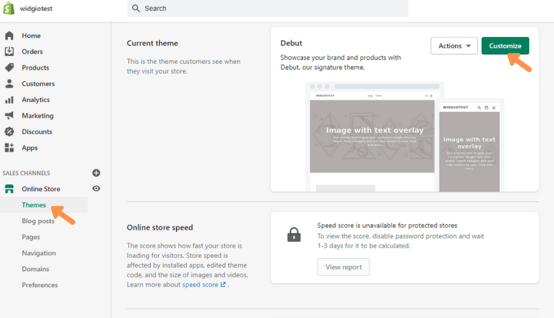Select Online Store sales channel
Screen dimensions: 554x318
[x=41, y=189]
